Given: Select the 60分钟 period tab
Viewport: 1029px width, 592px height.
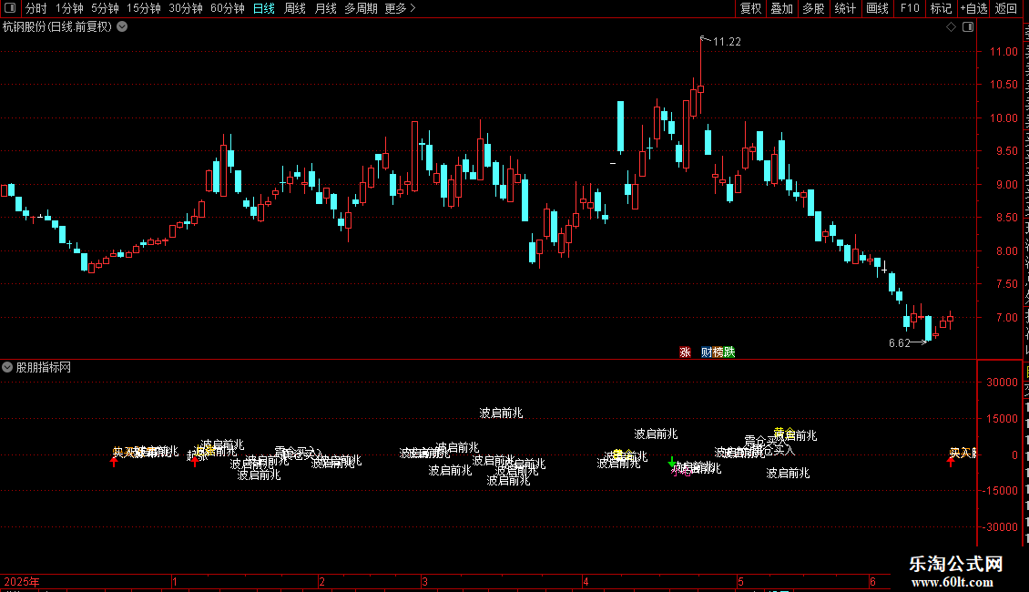Looking at the screenshot, I should coord(227,8).
